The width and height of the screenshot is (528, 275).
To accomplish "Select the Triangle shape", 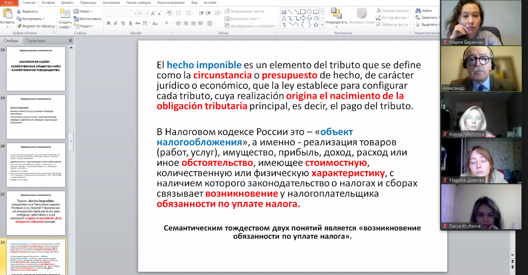I will [284, 18].
